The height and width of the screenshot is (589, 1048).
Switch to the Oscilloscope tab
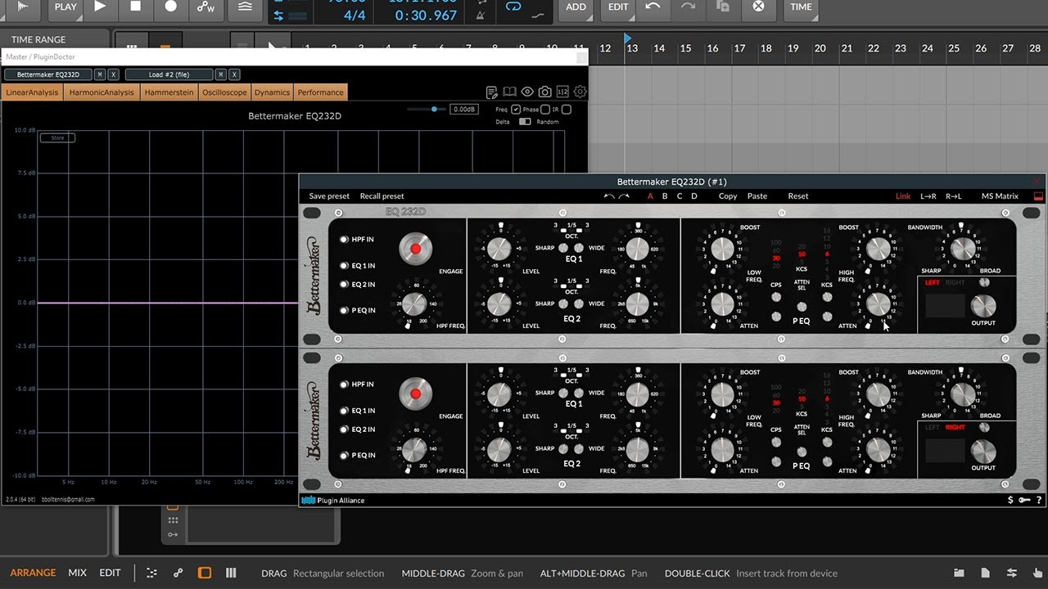pos(224,92)
